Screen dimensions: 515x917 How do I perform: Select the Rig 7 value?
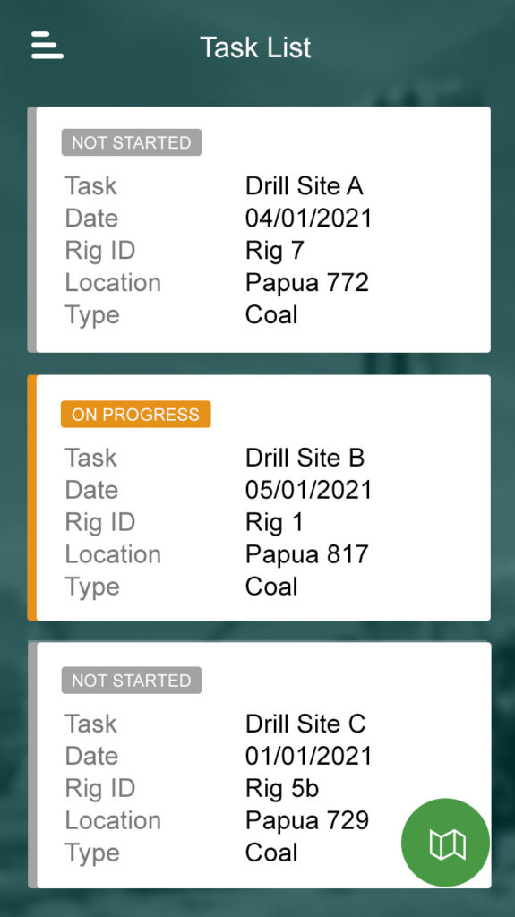[274, 251]
